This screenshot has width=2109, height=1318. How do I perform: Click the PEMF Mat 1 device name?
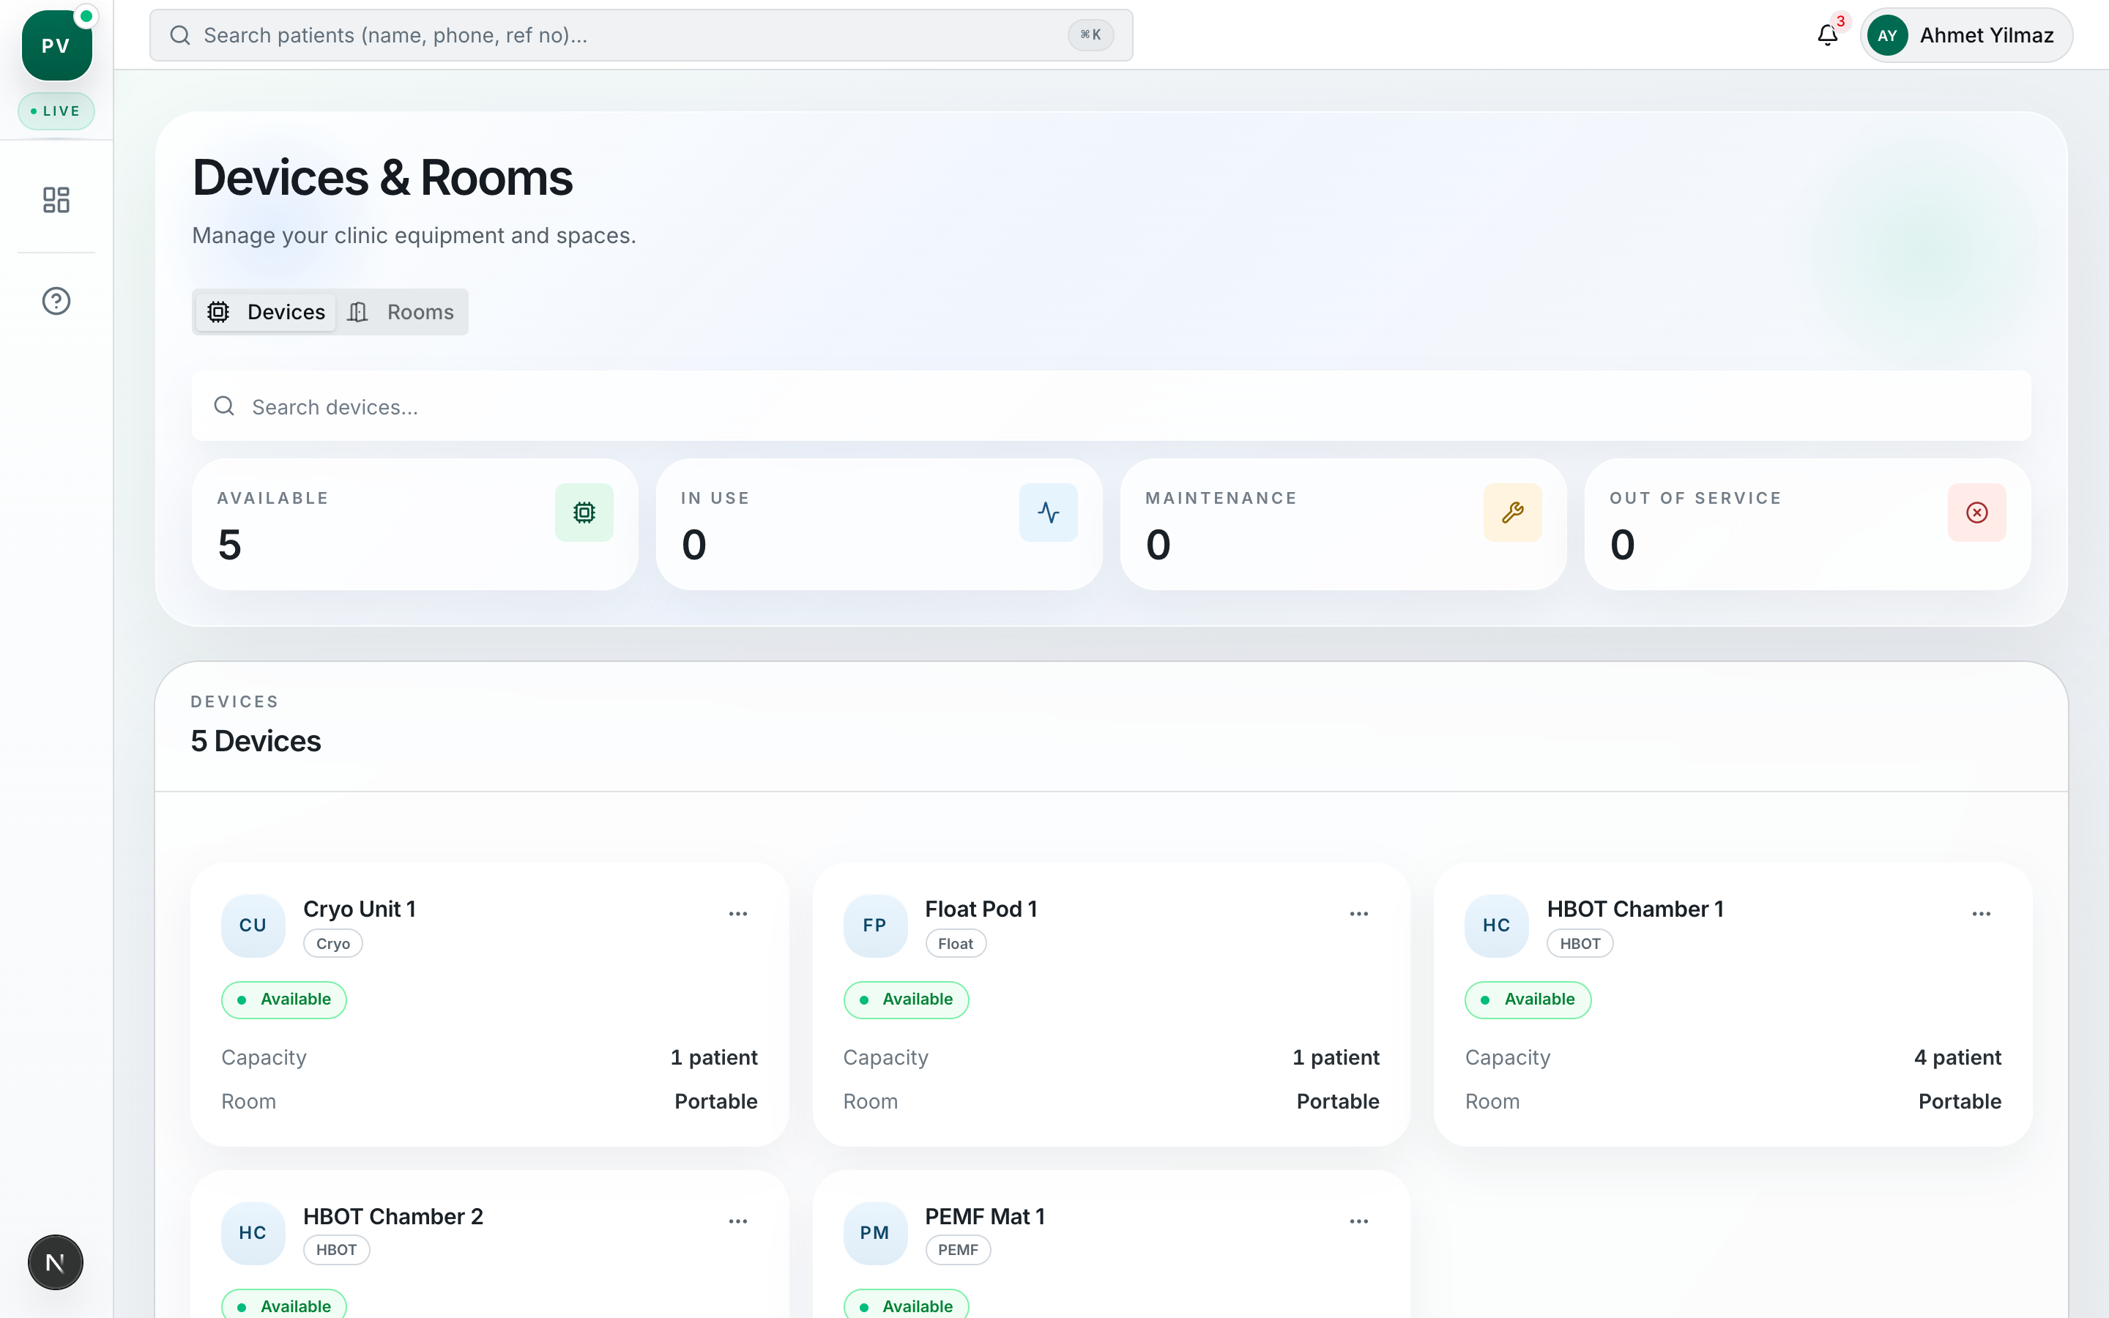[985, 1217]
